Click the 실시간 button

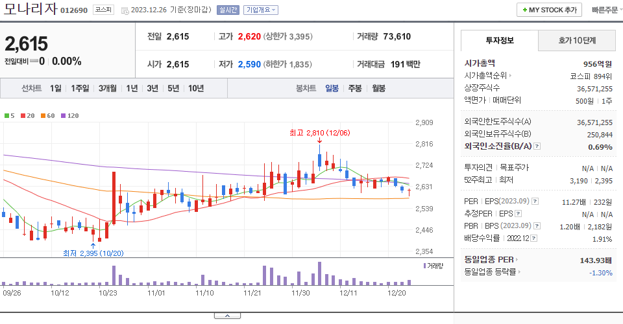(x=228, y=10)
